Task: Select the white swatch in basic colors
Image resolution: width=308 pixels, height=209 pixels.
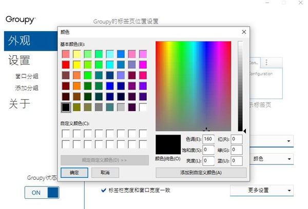Action: (x=143, y=107)
